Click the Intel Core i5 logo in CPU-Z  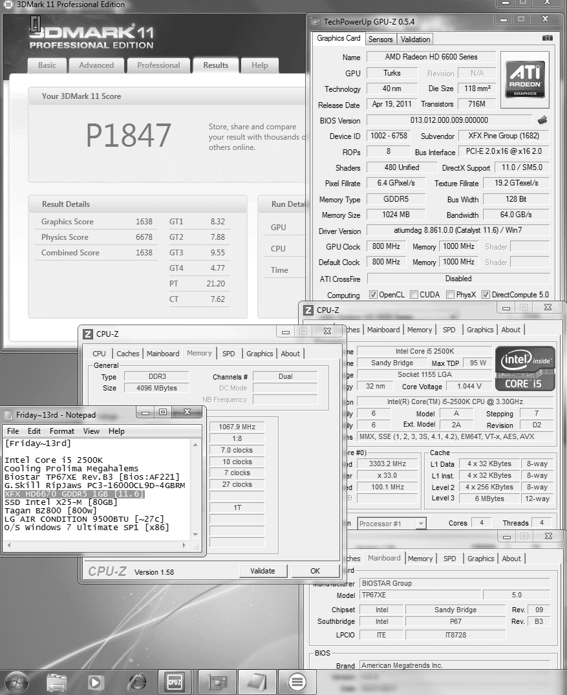525,369
